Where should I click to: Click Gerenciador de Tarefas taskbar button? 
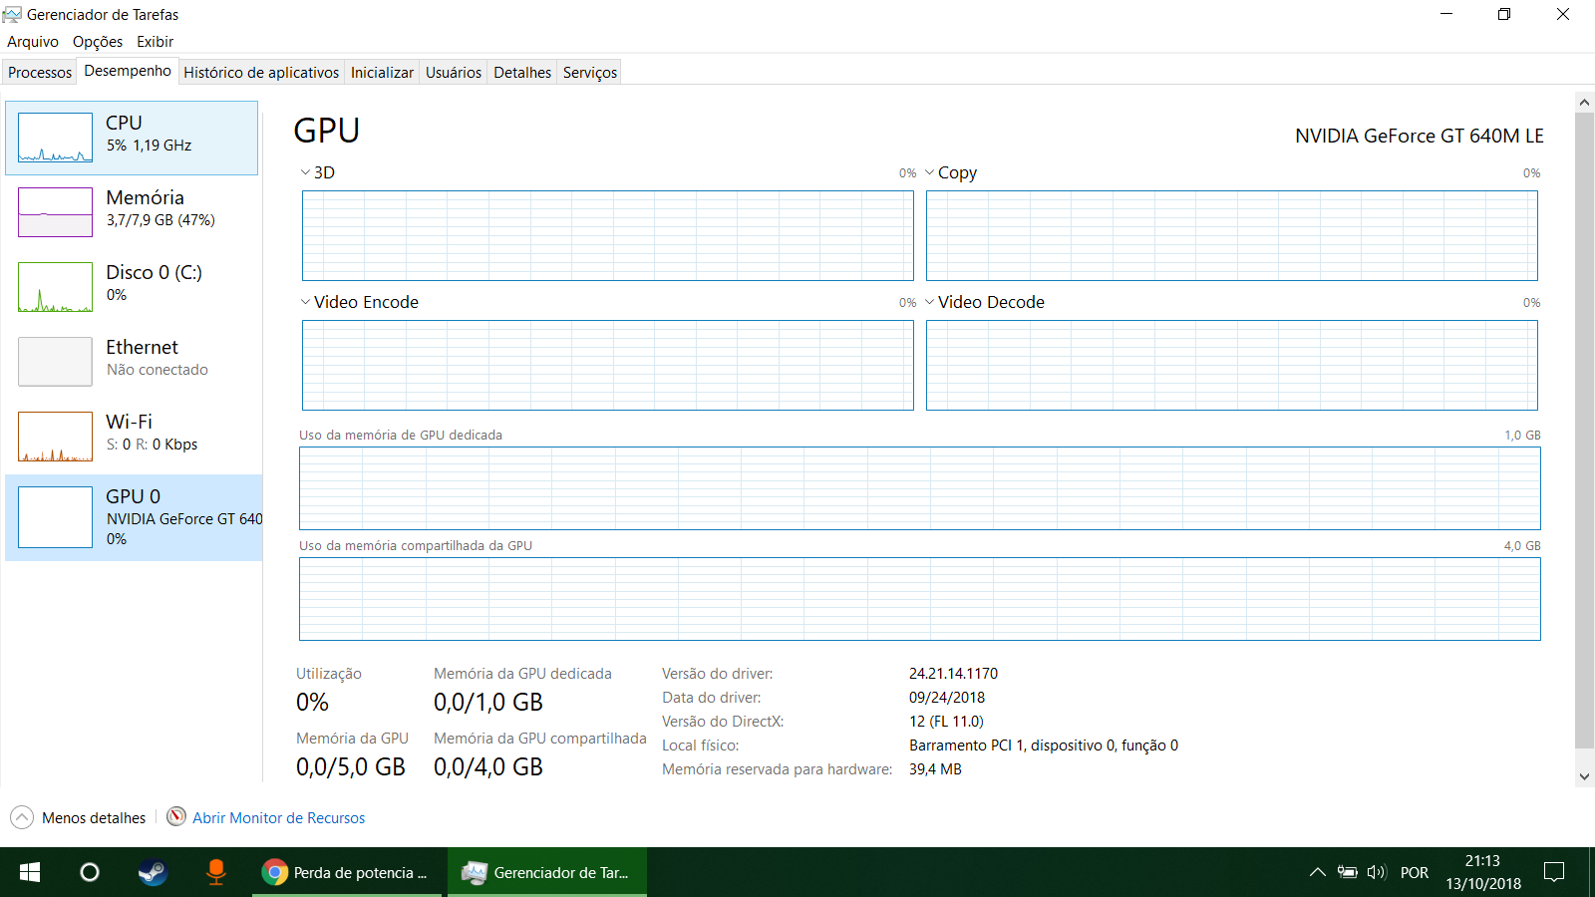click(547, 872)
